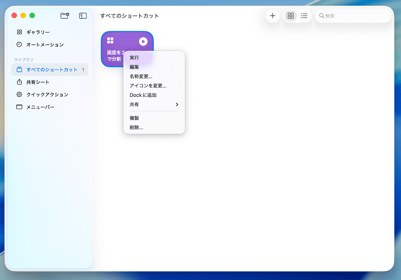Open クイックアクション in the sidebar

[x=50, y=95]
